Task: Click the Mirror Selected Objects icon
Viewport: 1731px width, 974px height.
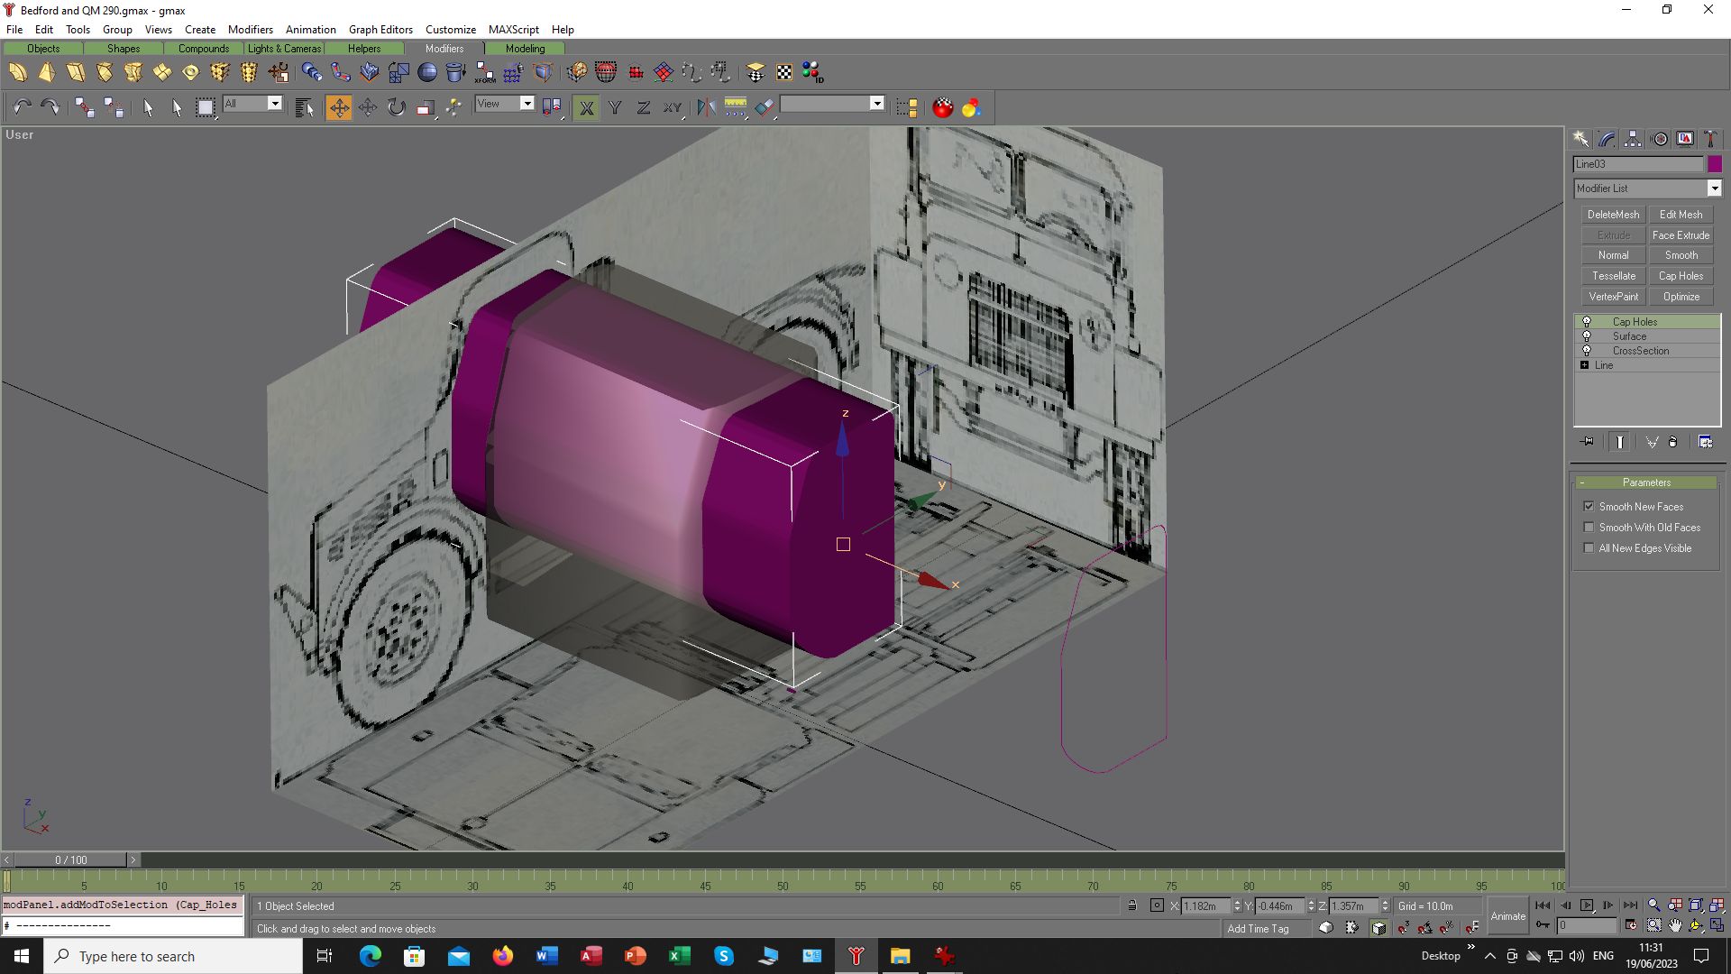Action: pos(706,107)
